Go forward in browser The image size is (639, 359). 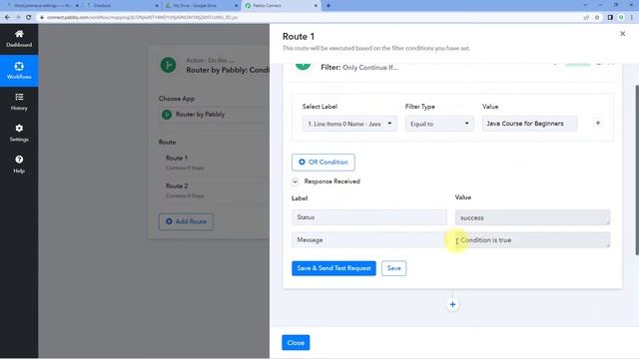point(18,18)
